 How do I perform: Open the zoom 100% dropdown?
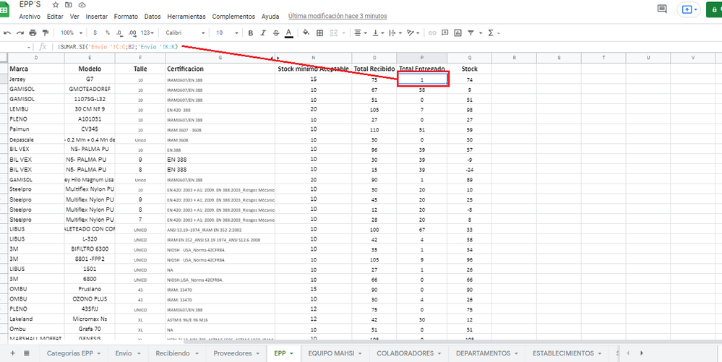[x=72, y=33]
